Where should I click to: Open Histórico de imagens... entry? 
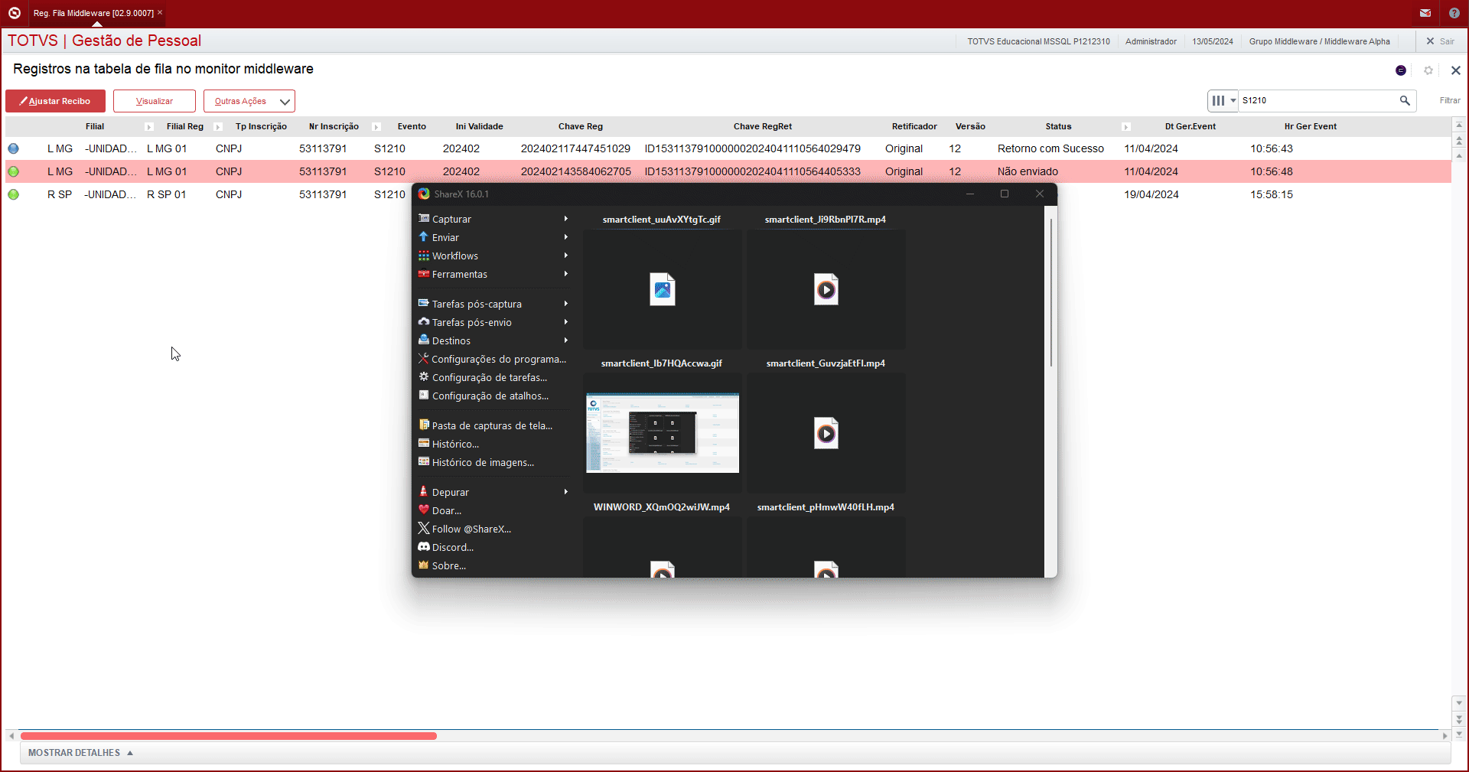[x=493, y=462]
